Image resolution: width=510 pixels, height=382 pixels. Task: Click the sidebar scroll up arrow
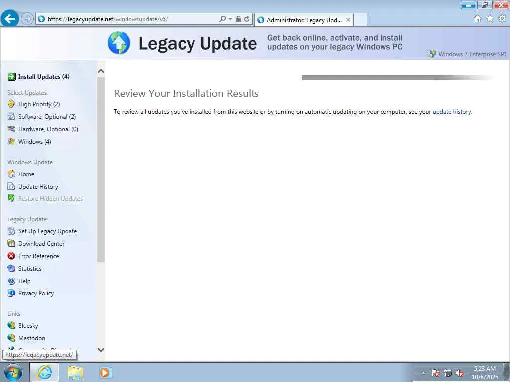pos(101,71)
